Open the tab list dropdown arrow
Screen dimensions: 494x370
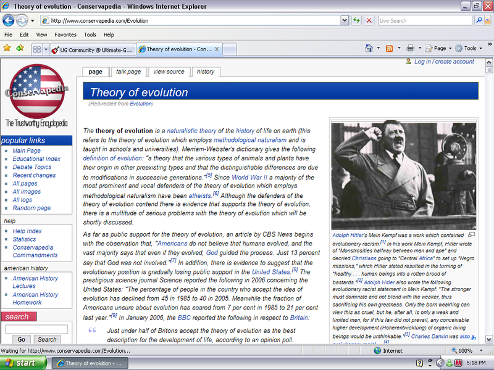tap(46, 49)
